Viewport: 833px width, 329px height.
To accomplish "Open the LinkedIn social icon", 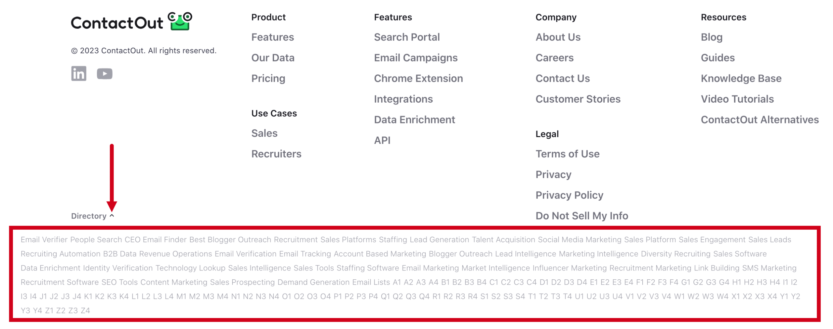I will click(x=79, y=74).
